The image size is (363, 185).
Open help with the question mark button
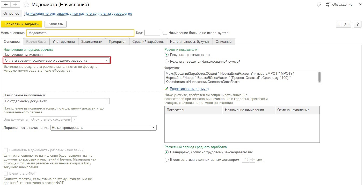pyautogui.click(x=357, y=24)
